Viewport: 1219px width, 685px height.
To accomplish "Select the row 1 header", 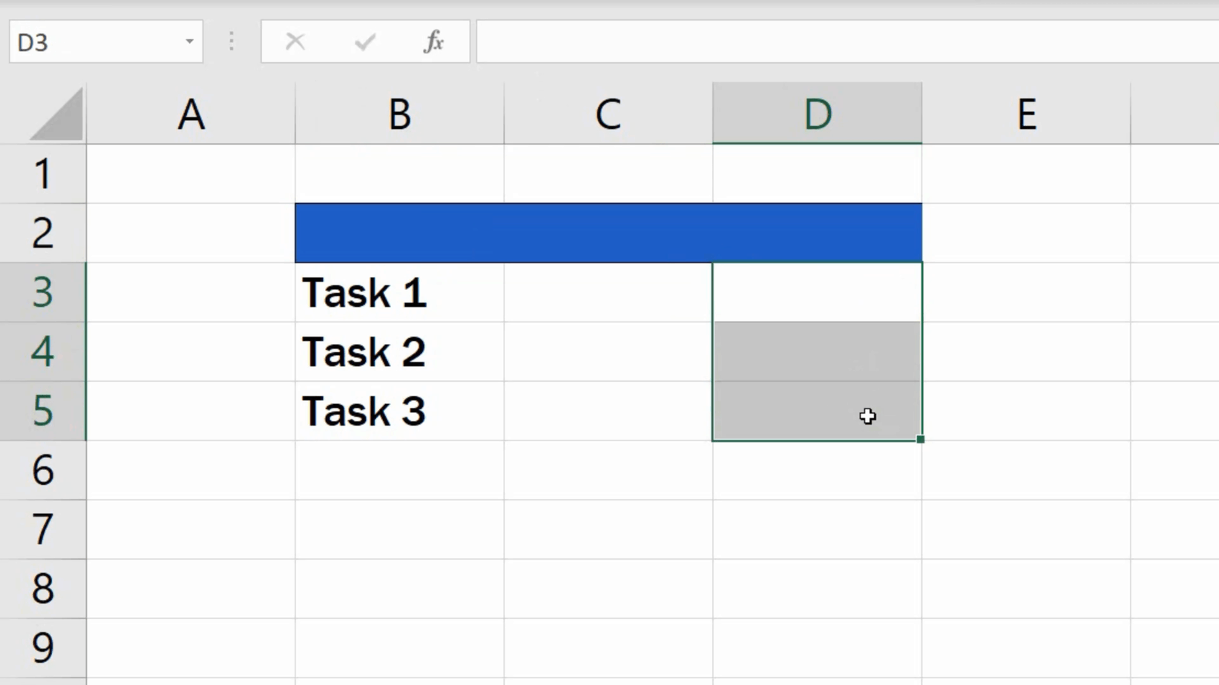I will 42,174.
